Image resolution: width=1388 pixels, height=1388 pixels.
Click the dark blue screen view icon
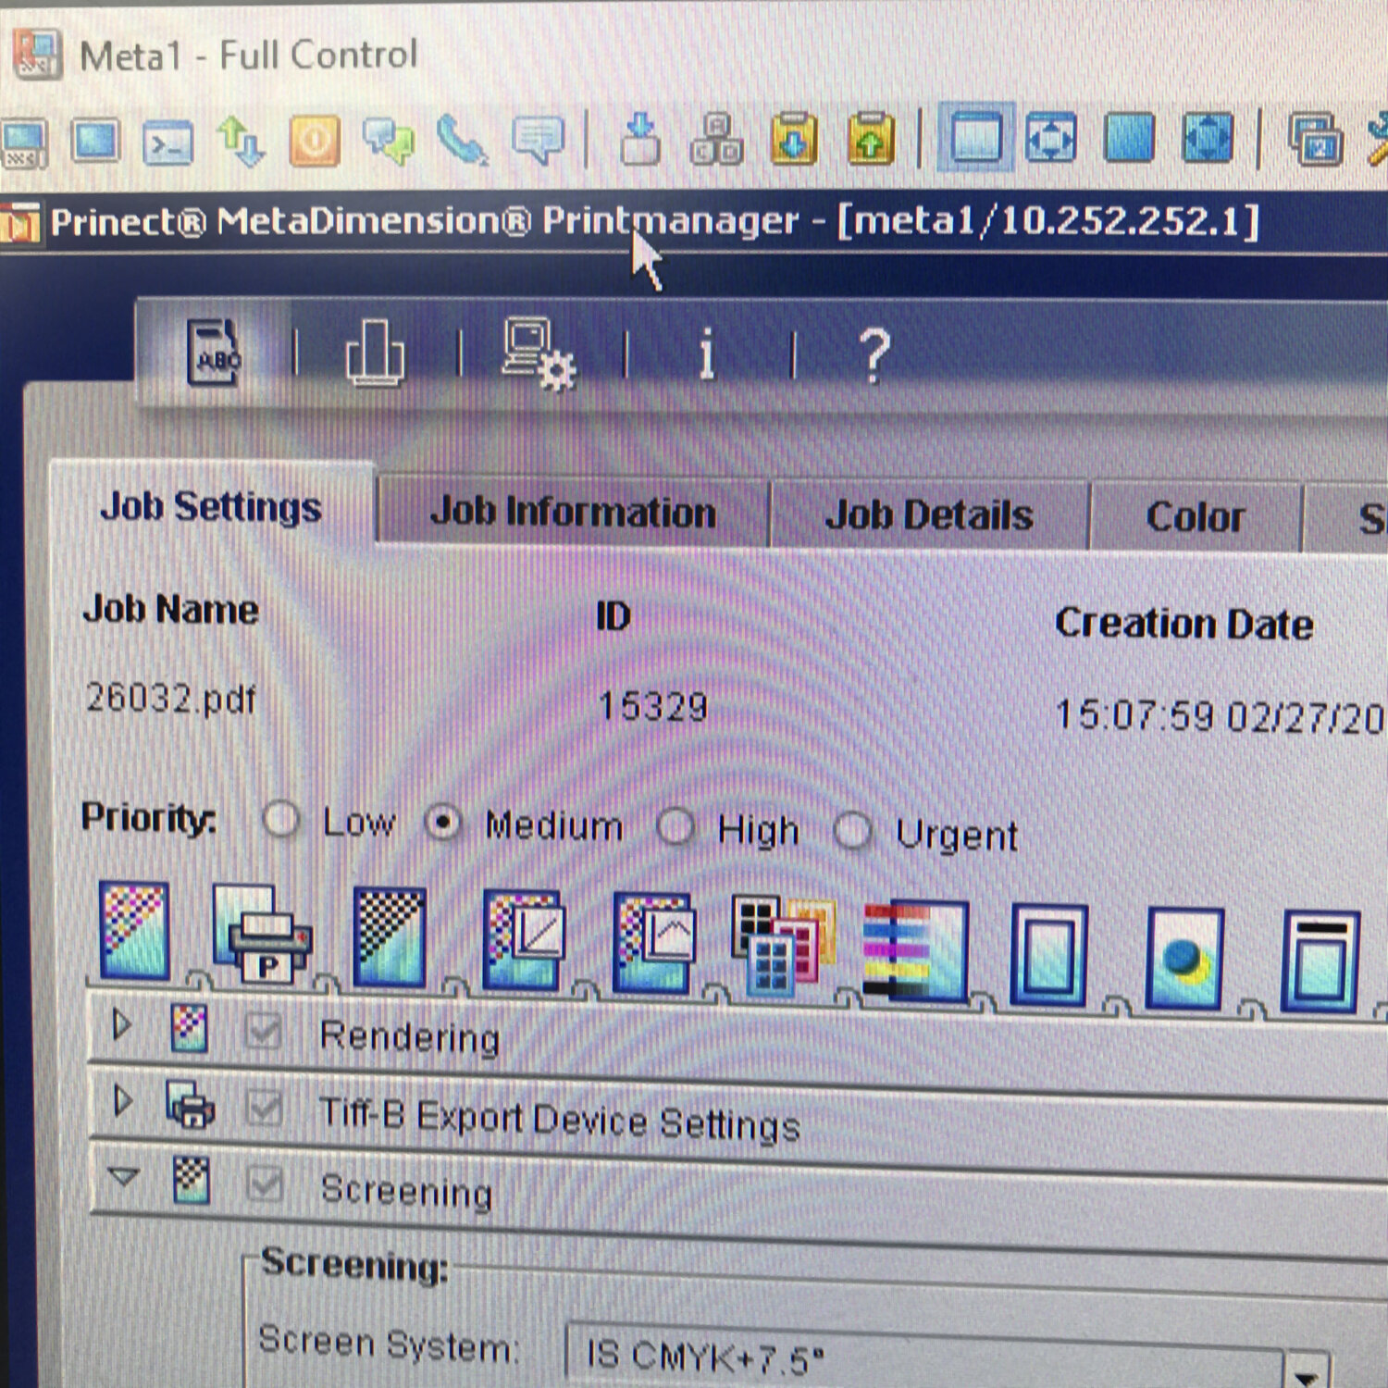click(1129, 139)
